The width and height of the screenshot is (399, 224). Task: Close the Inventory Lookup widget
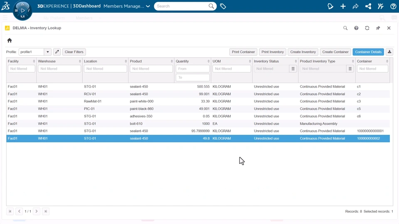tap(389, 28)
